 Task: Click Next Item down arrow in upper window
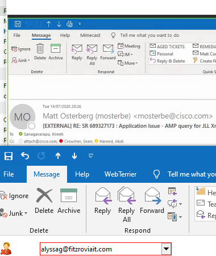click(x=59, y=24)
